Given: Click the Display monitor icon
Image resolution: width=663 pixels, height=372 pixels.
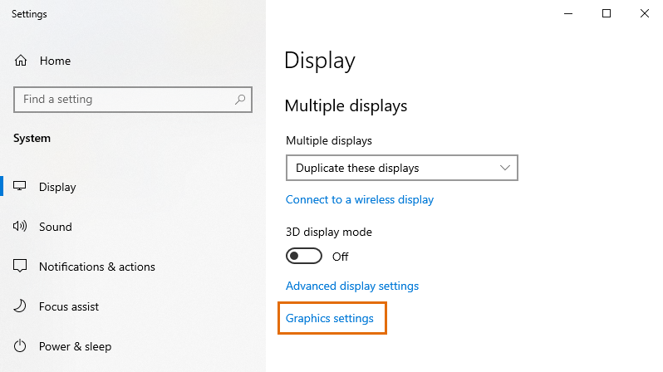Looking at the screenshot, I should pos(21,187).
